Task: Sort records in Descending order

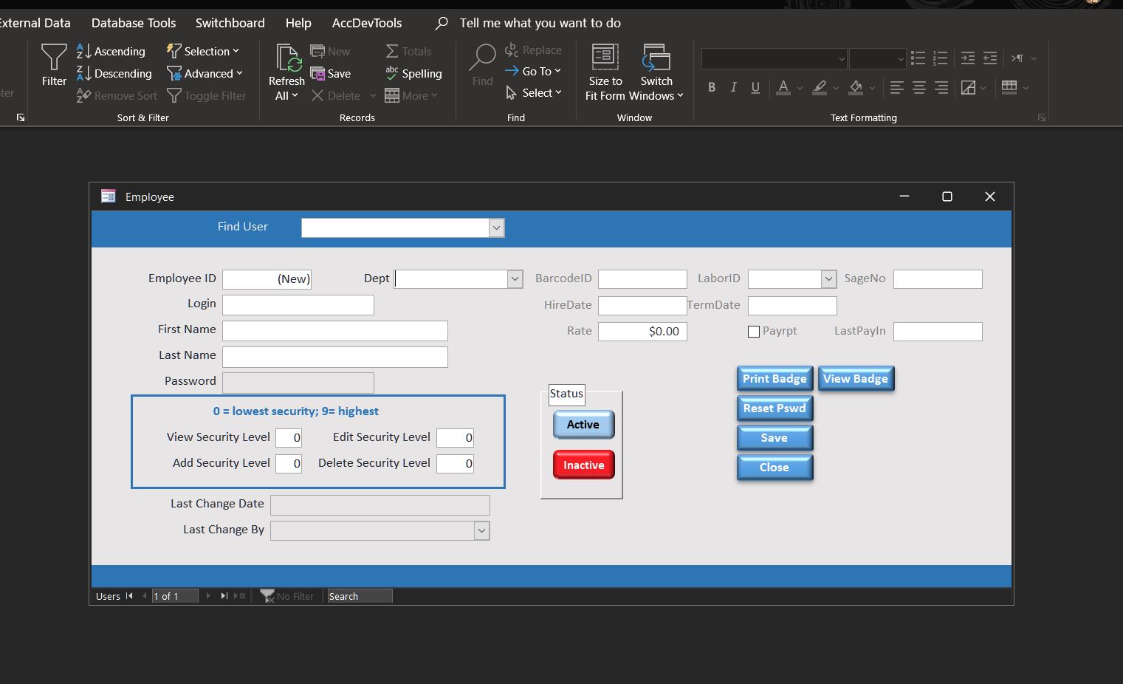Action: pyautogui.click(x=114, y=74)
